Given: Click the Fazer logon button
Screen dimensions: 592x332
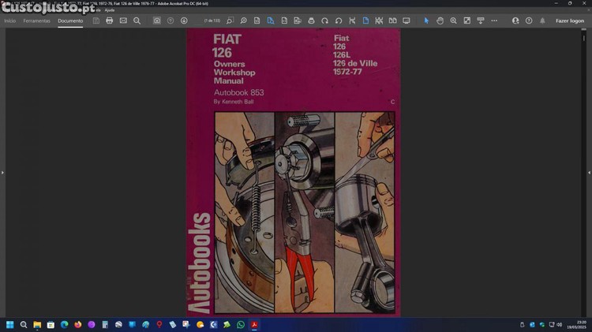Looking at the screenshot, I should (x=569, y=21).
